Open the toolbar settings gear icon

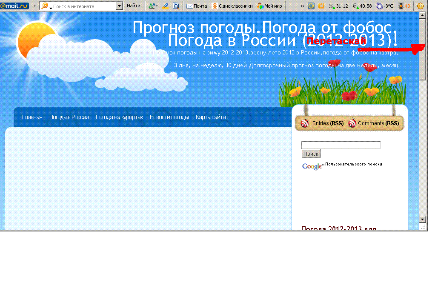(x=420, y=6)
